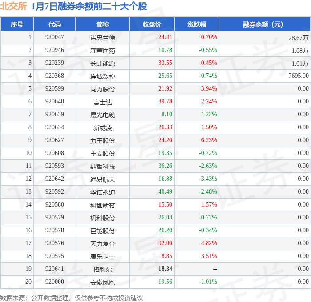
Task: Select stock name 格利尔
Action: click(103, 270)
